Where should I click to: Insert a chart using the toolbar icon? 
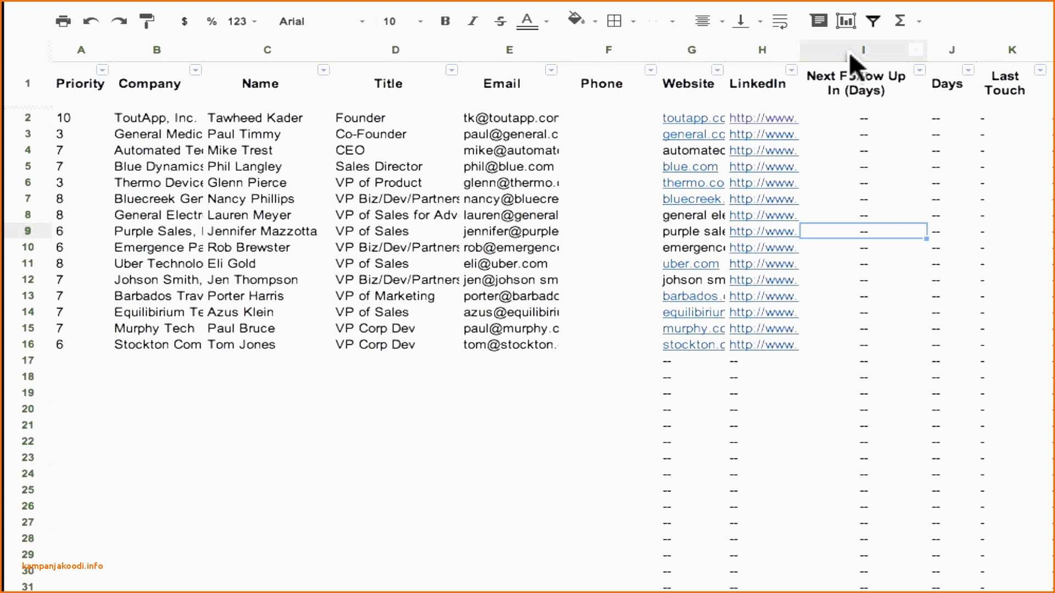[846, 21]
